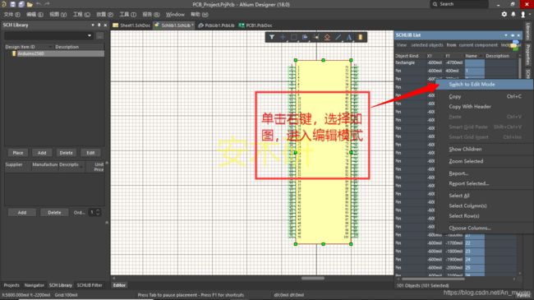Click the Arduino2560 component icon
This screenshot has height=300, width=534.
14,53
